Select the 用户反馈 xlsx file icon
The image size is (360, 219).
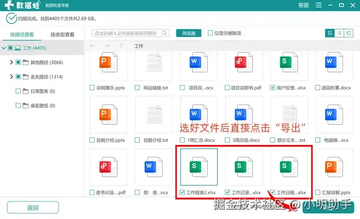tap(289, 62)
